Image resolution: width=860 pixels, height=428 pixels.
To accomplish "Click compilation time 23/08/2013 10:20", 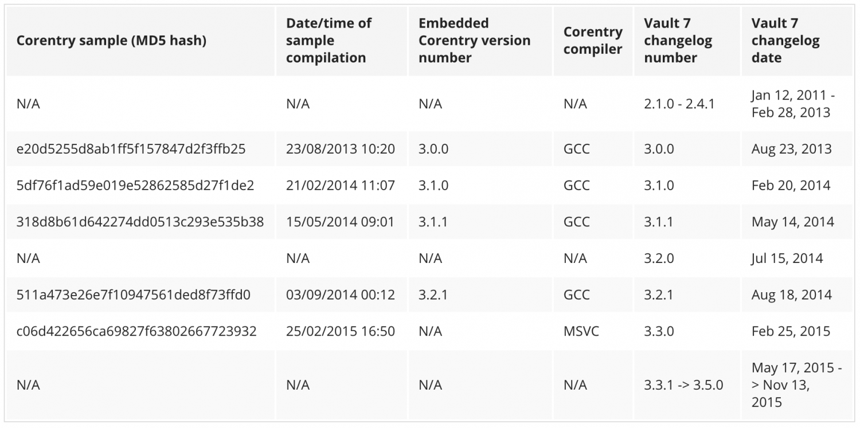I will click(x=341, y=149).
